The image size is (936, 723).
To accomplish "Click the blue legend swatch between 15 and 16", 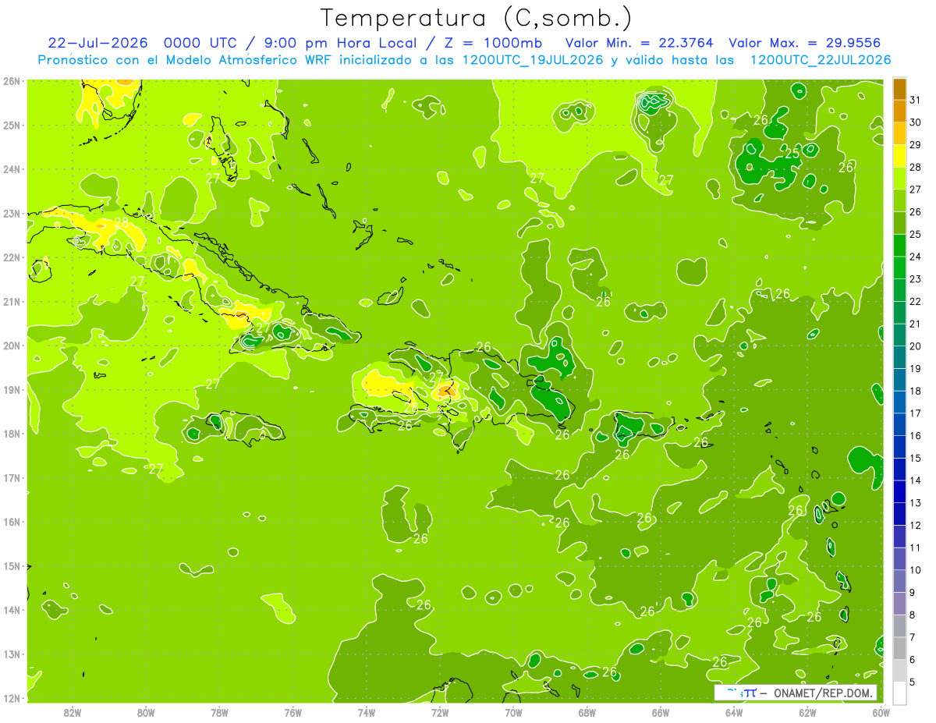I will 899,447.
